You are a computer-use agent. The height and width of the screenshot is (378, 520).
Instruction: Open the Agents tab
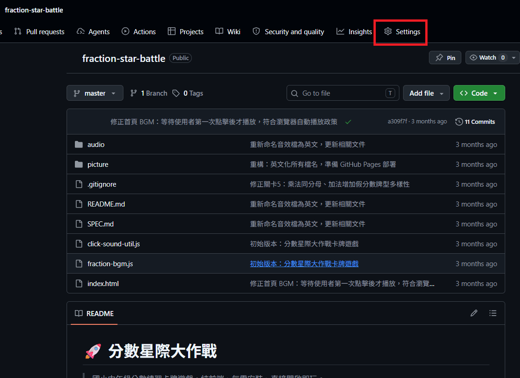point(93,31)
